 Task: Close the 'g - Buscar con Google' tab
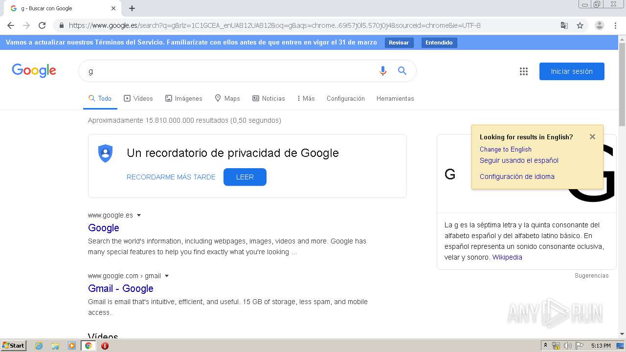tap(113, 8)
